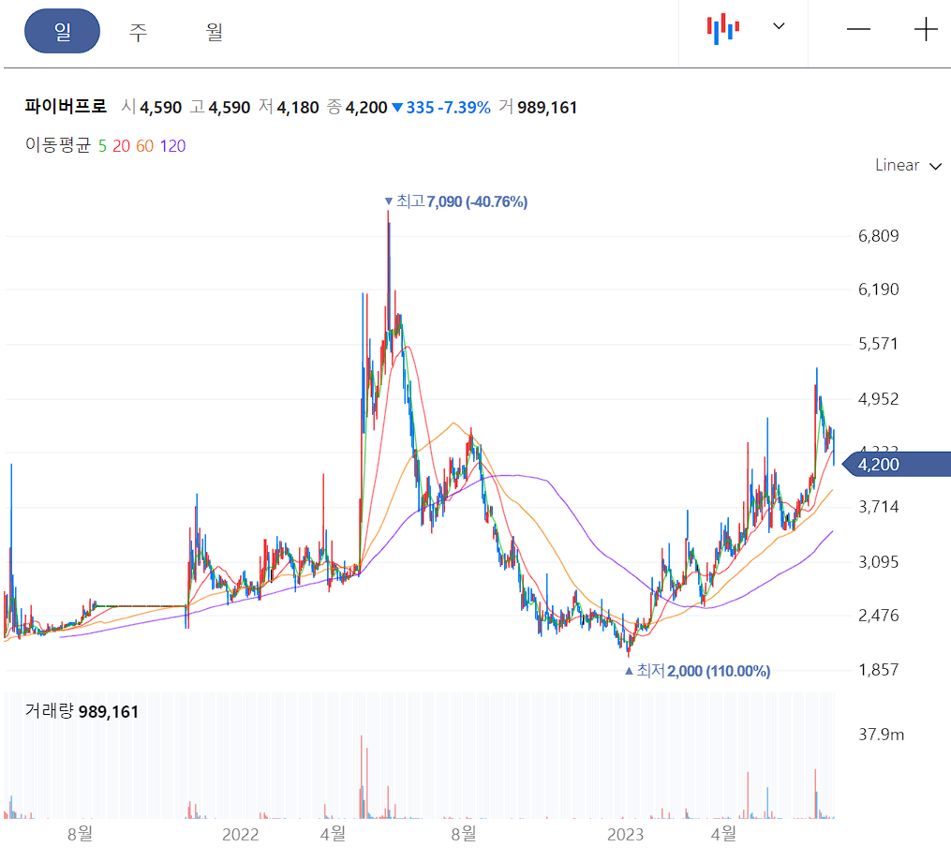Click the 4,200 current price tag
Screen dimensions: 951x862
coord(879,464)
